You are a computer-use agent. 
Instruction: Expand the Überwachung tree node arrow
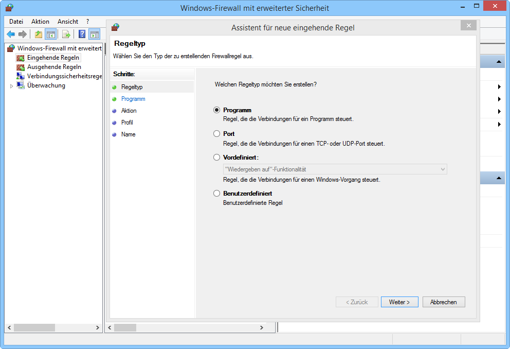[11, 86]
